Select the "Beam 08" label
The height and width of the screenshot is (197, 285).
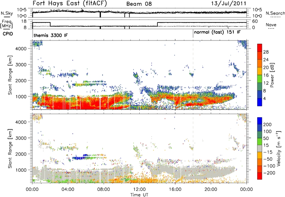pyautogui.click(x=139, y=4)
